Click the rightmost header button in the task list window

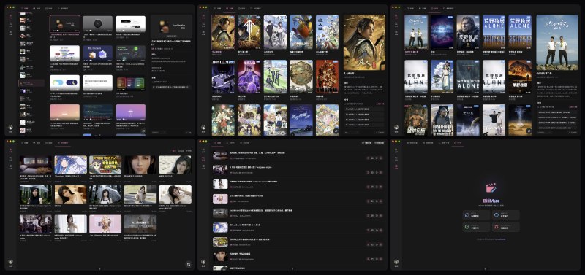coord(379,142)
